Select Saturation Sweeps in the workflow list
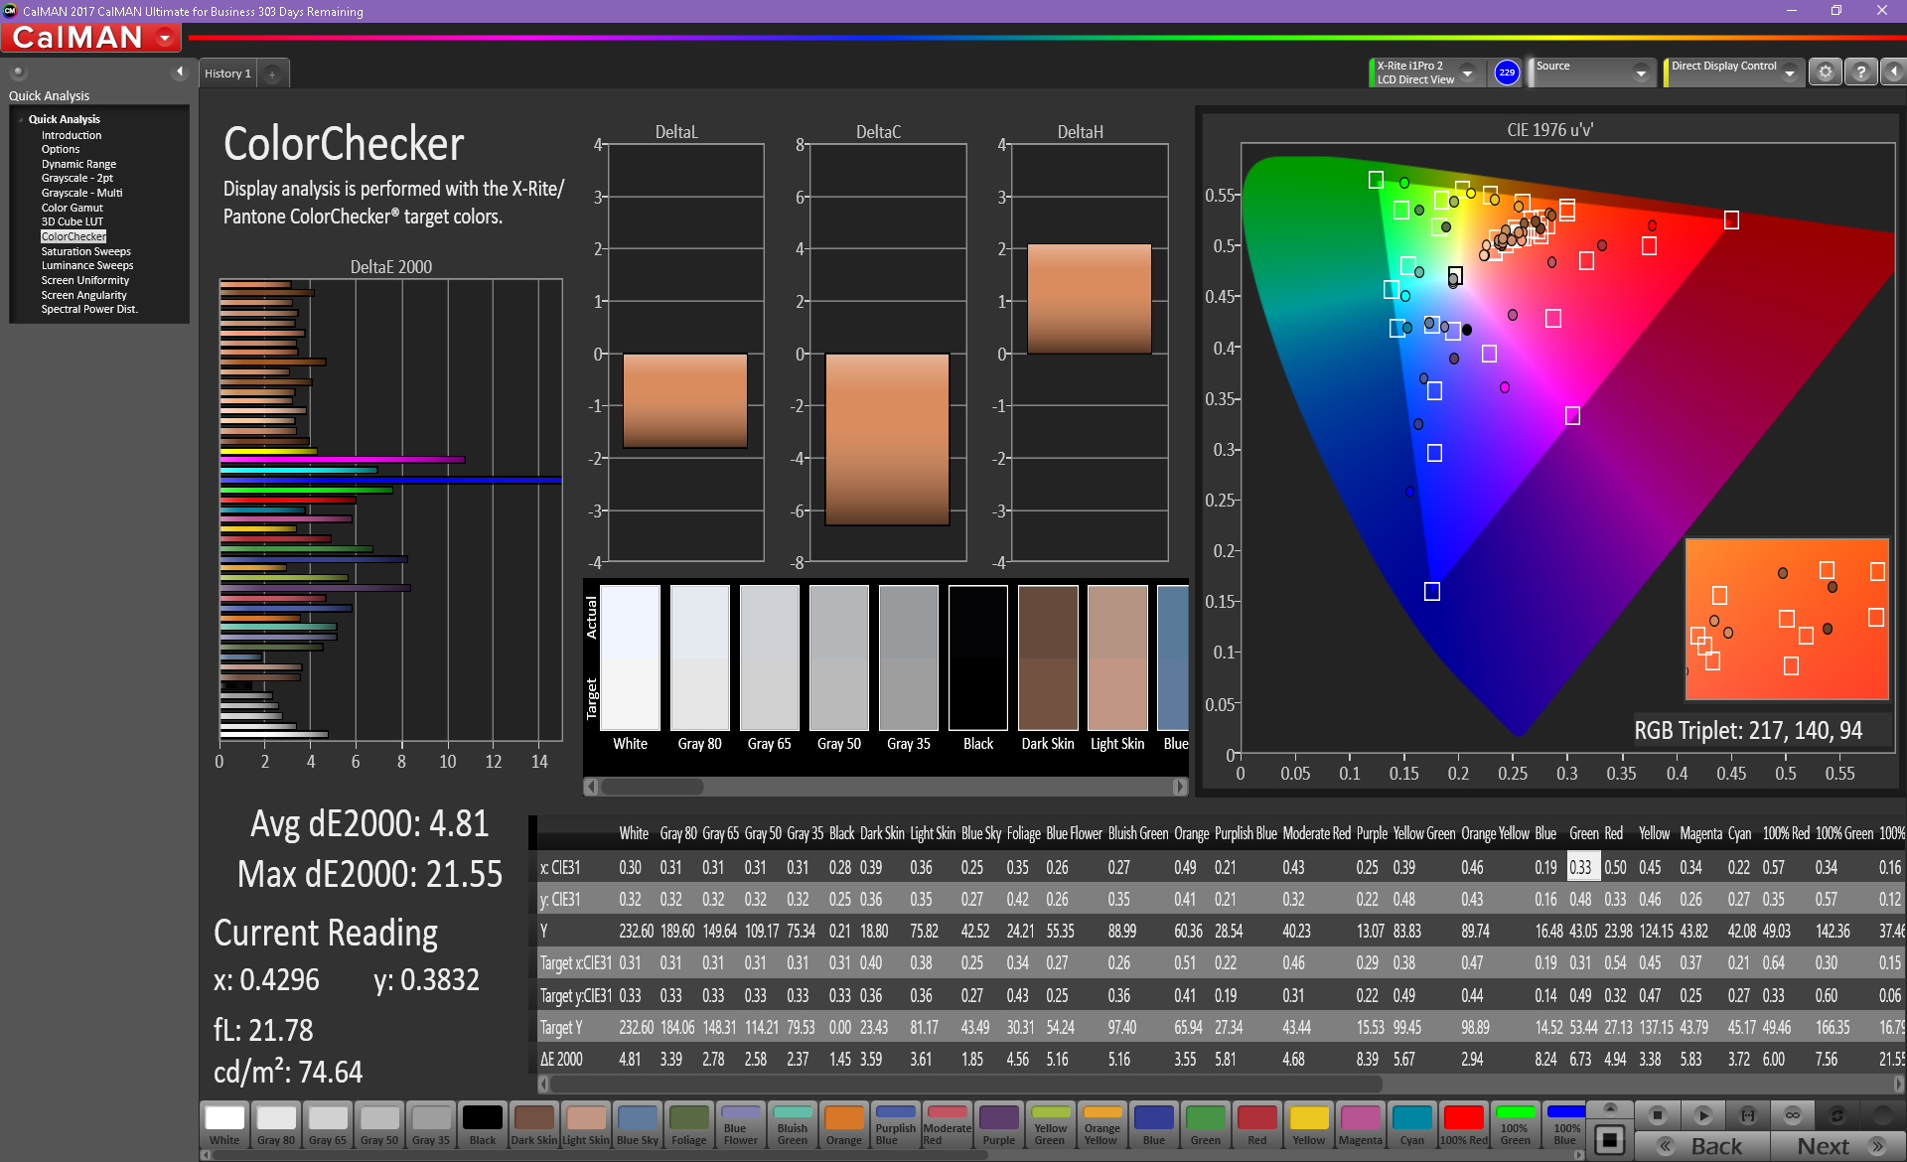This screenshot has width=1907, height=1162. coord(85,251)
